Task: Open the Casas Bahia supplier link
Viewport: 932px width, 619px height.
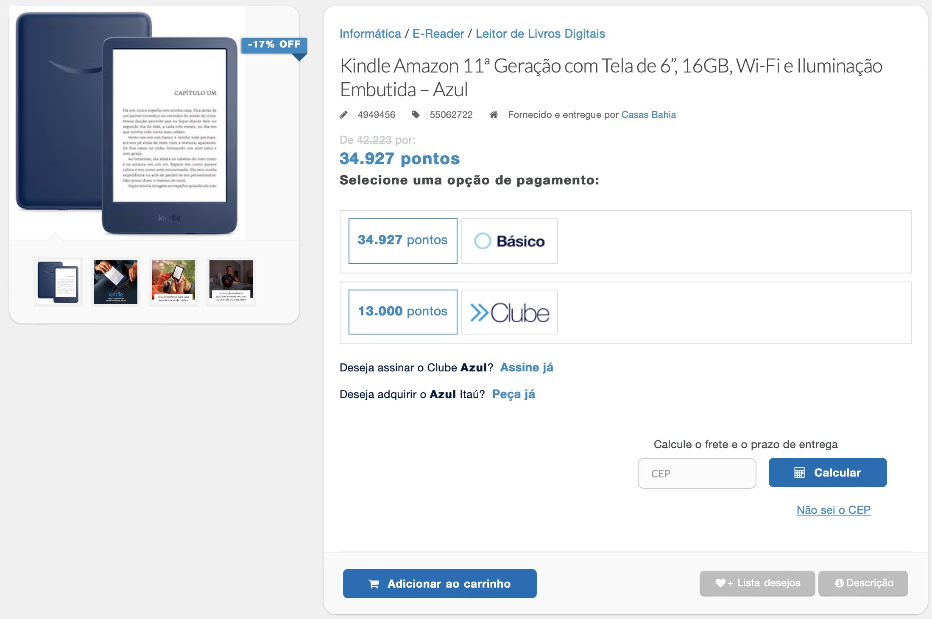Action: (x=648, y=114)
